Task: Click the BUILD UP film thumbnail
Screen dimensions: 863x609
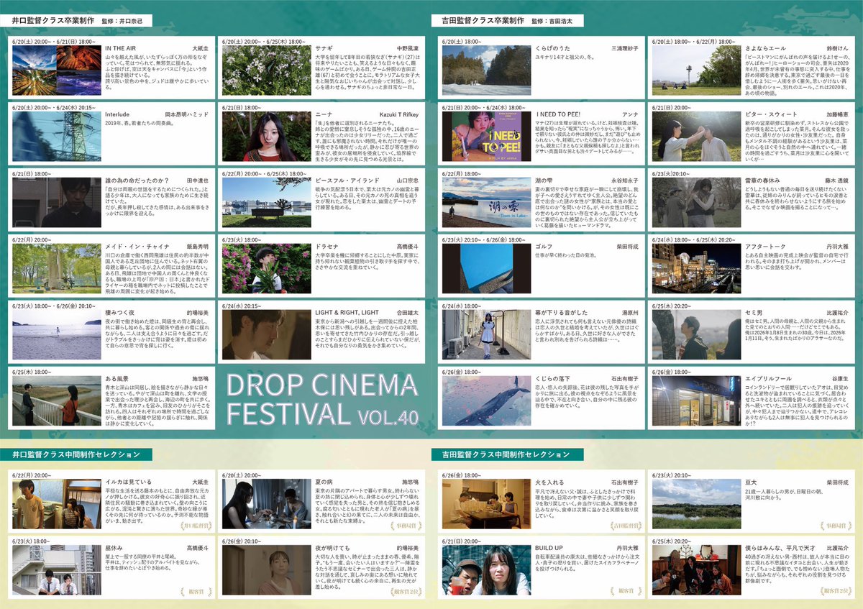Action: point(485,569)
